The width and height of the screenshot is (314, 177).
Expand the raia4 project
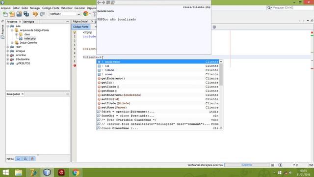pyautogui.click(x=8, y=47)
